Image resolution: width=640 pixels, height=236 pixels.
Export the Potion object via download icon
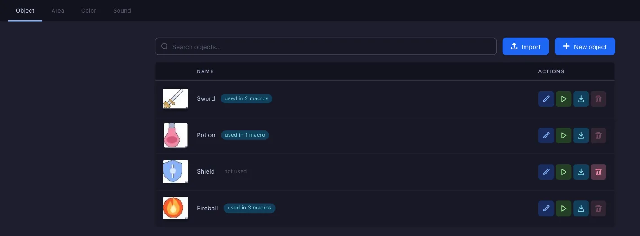click(581, 135)
